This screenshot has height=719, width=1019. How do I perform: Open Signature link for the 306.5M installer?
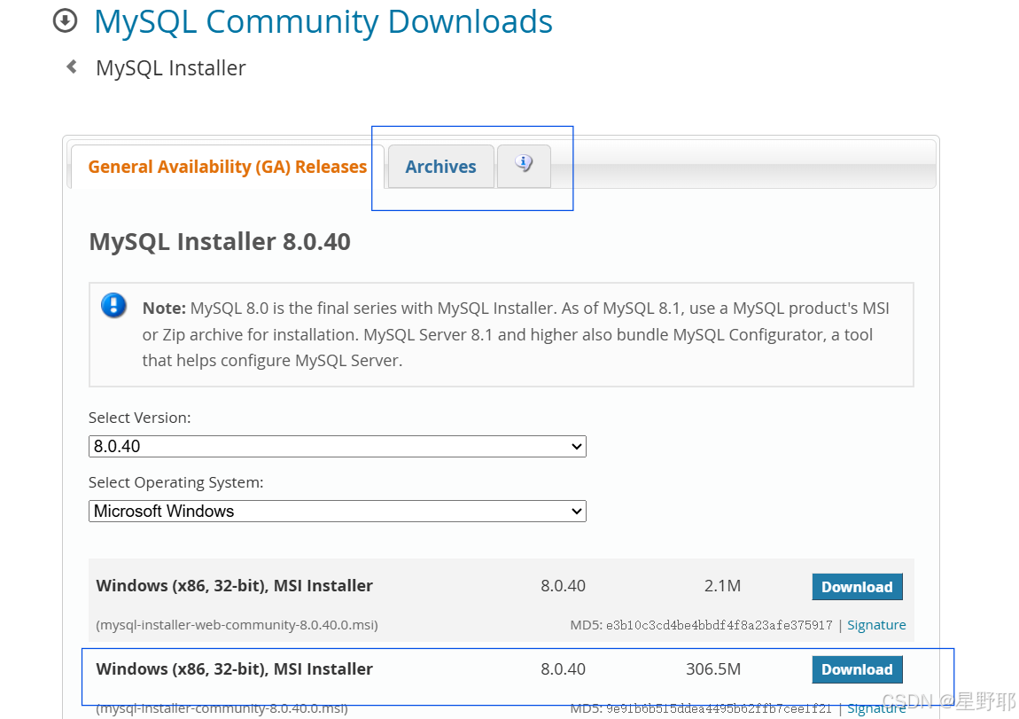pyautogui.click(x=876, y=708)
